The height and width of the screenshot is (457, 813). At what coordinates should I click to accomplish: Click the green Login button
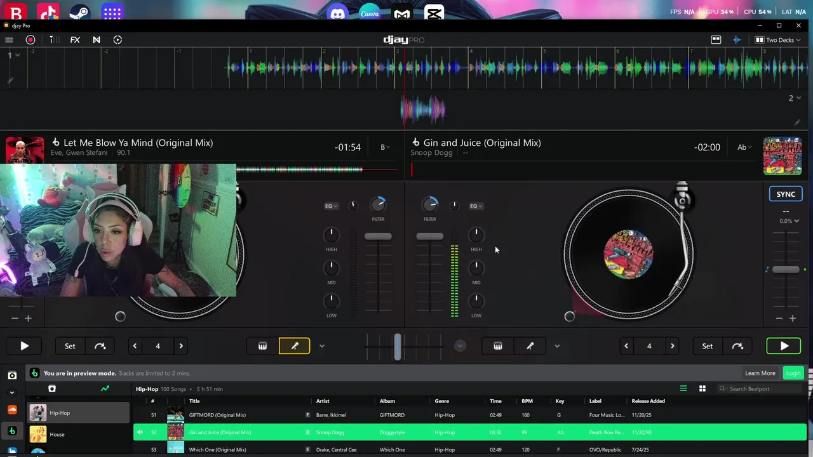793,373
